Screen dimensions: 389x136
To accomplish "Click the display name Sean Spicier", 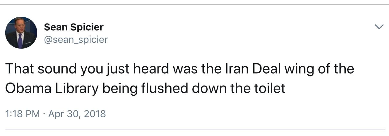I will click(x=74, y=27).
